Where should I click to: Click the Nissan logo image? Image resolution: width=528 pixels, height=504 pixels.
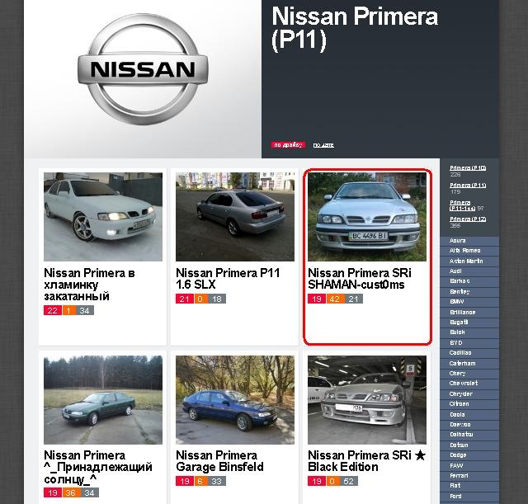click(143, 69)
